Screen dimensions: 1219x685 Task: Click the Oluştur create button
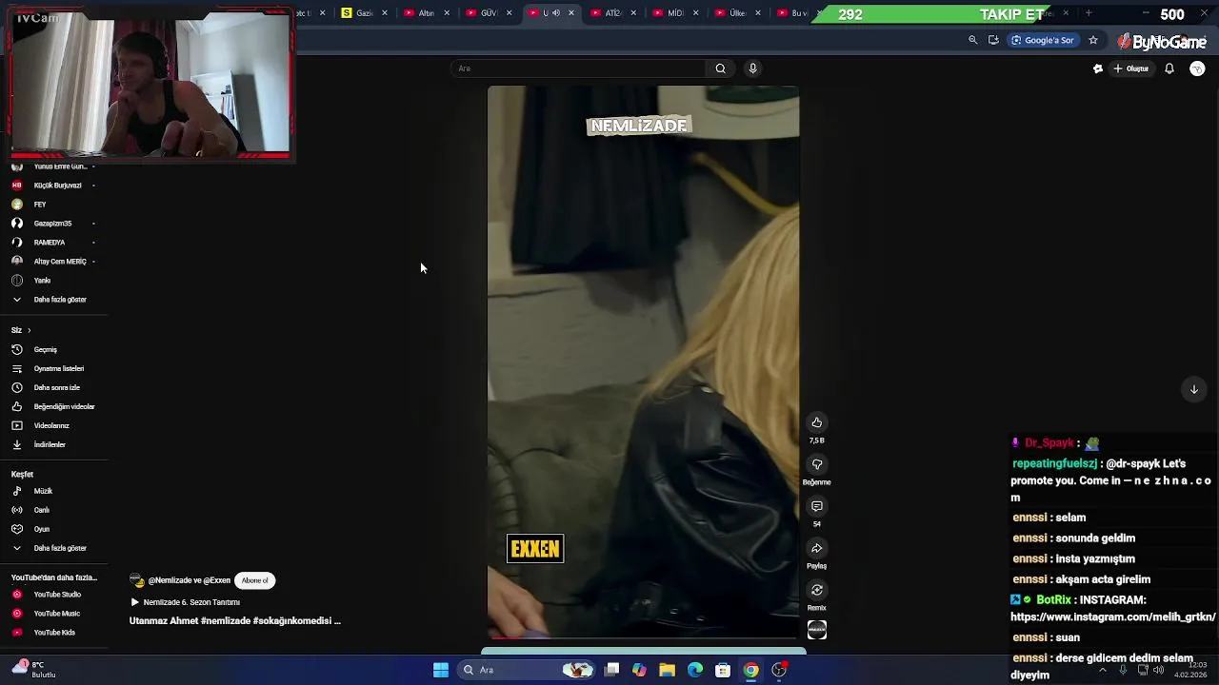click(1131, 68)
